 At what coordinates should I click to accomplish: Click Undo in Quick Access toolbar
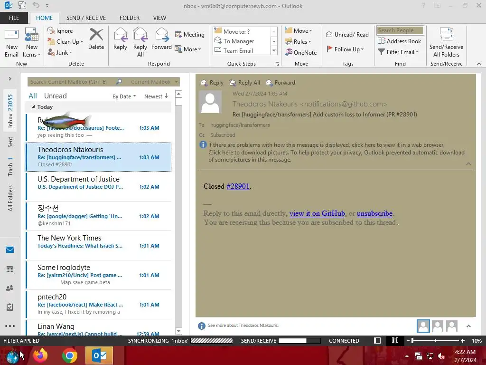(x=36, y=5)
